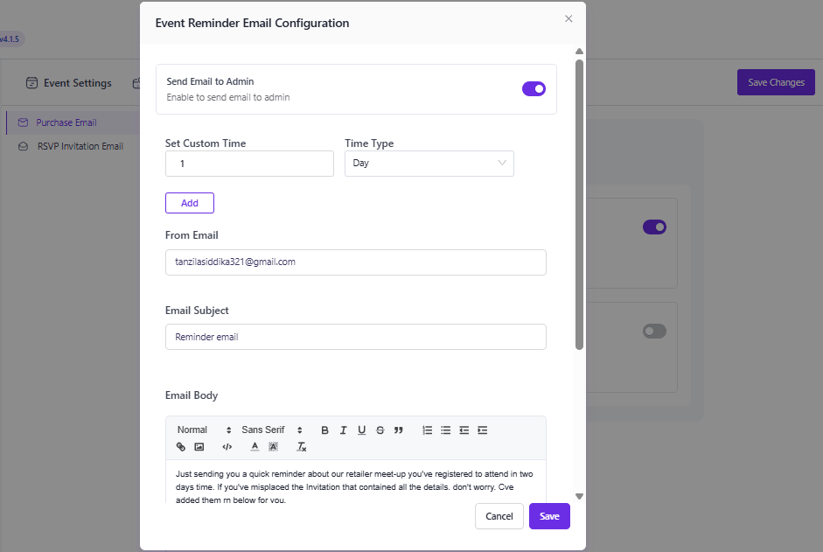Click the Email Subject input field

tap(355, 337)
